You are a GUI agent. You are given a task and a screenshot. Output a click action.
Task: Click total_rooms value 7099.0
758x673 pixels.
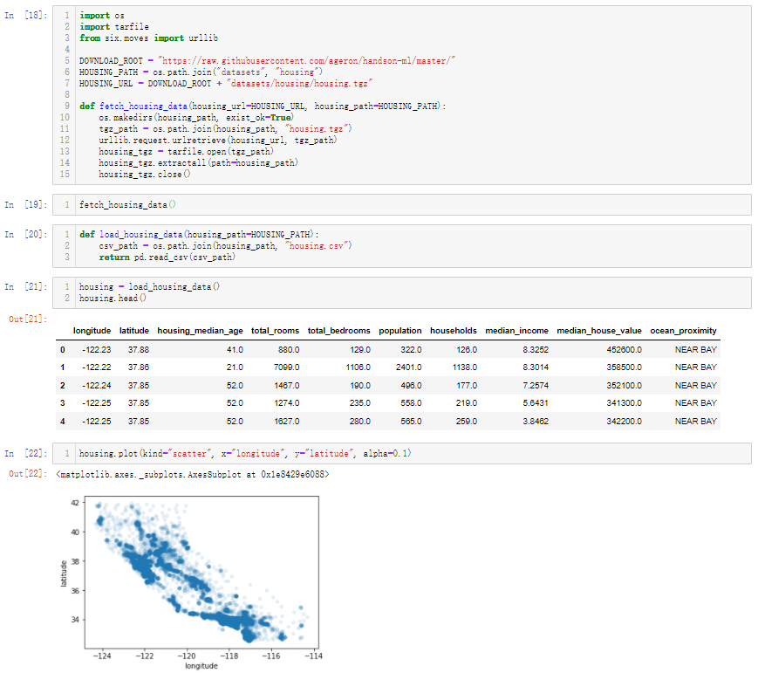(287, 367)
